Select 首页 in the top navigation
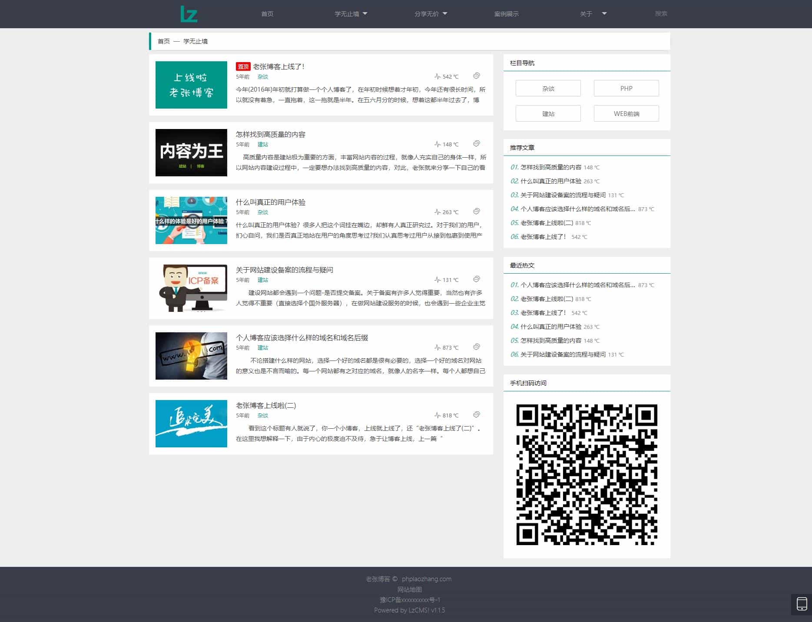This screenshot has width=812, height=622. (x=267, y=13)
